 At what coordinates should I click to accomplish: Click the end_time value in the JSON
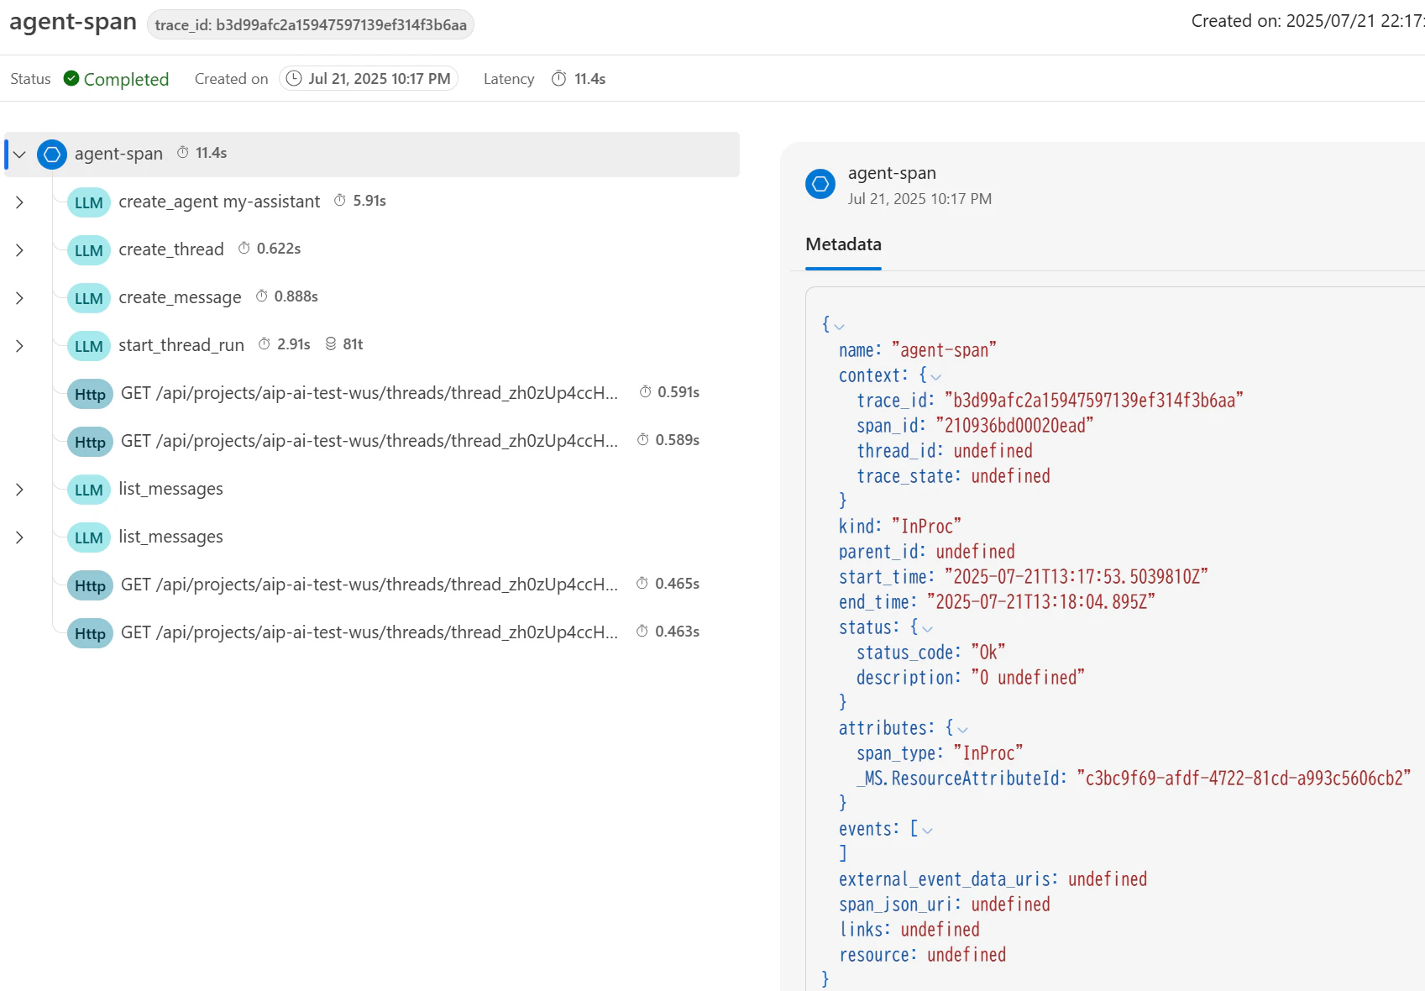1041,602
